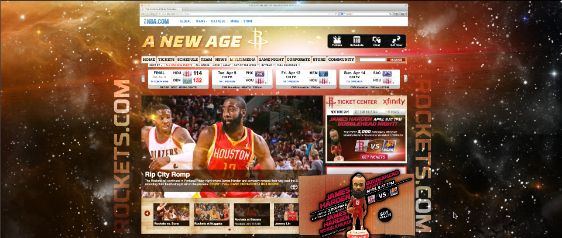This screenshot has height=238, width=562.
Task: Click the Phoenix Suns logo in Apr 9 game
Action: pos(260,73)
